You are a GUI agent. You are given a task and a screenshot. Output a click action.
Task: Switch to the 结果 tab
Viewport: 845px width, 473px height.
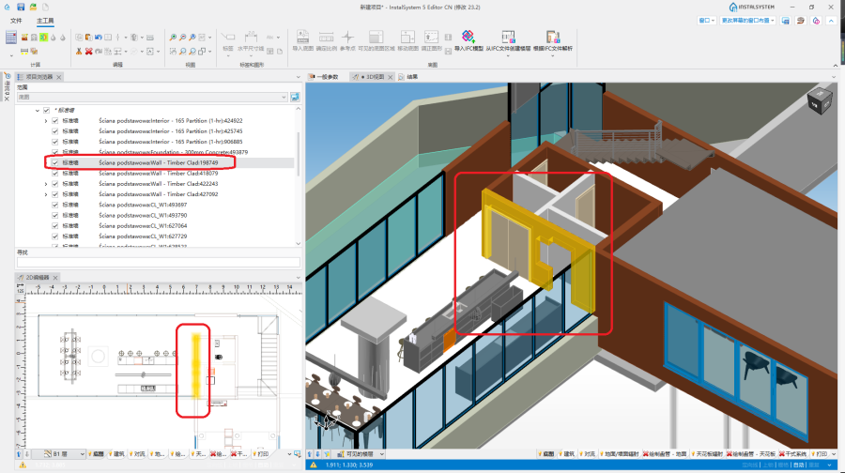(409, 77)
